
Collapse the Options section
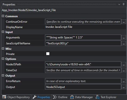click(x=3, y=59)
